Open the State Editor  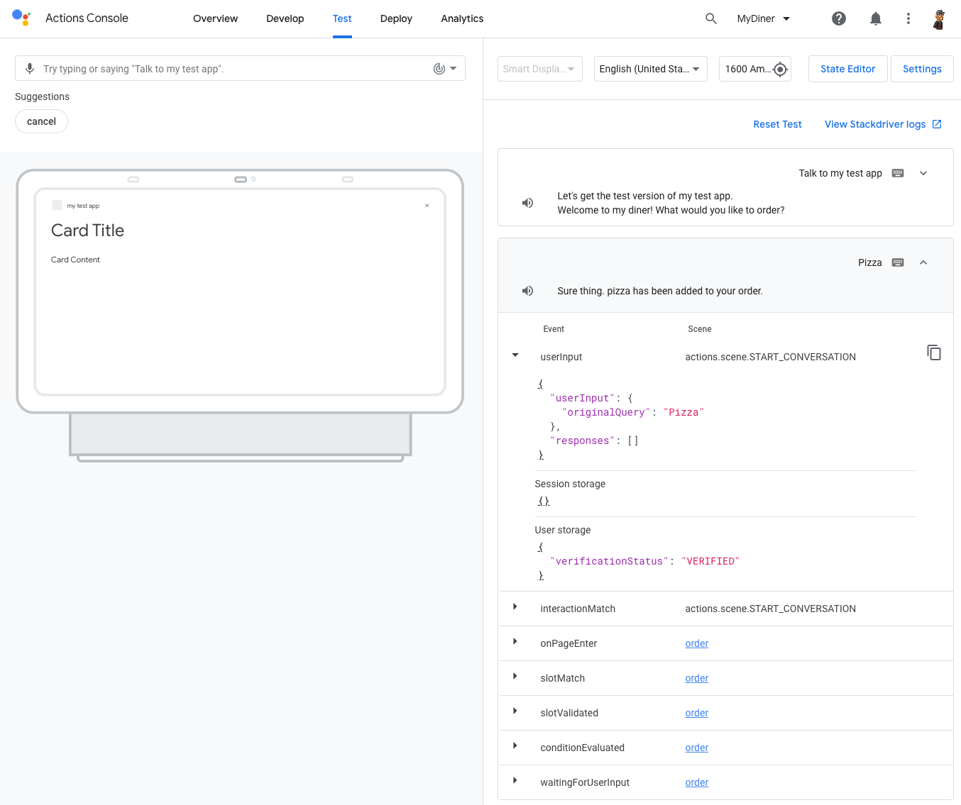[847, 69]
